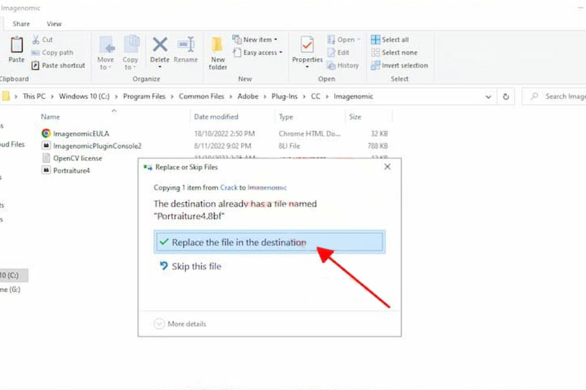
Task: Click the Open ribbon button
Action: pos(343,40)
